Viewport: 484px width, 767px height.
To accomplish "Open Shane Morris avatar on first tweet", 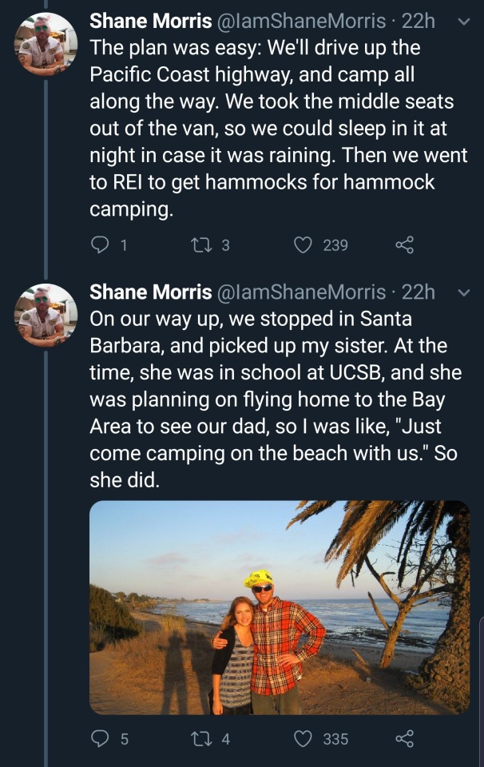I will [46, 45].
